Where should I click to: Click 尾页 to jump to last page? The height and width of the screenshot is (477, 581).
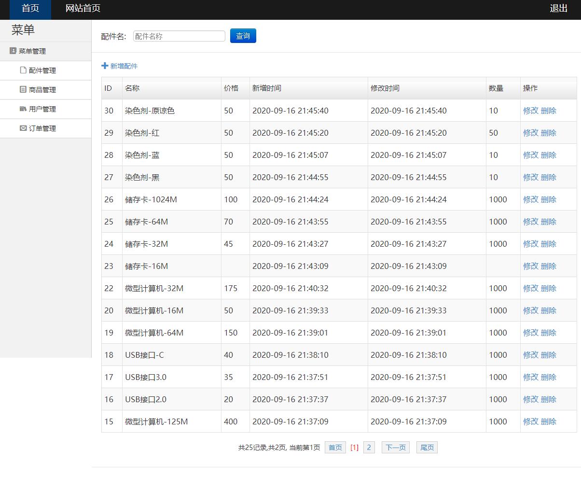click(427, 447)
